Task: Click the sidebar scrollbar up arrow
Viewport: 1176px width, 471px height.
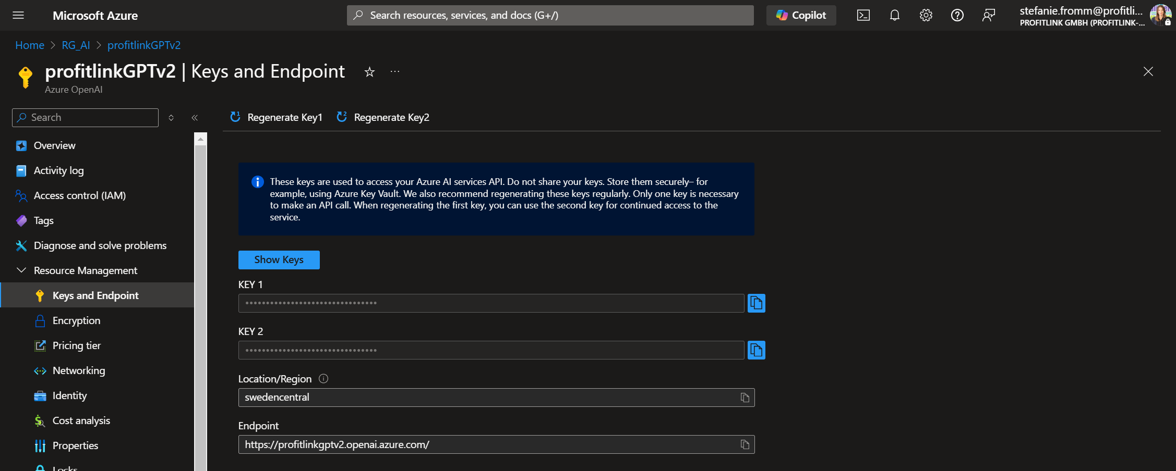Action: click(x=201, y=139)
